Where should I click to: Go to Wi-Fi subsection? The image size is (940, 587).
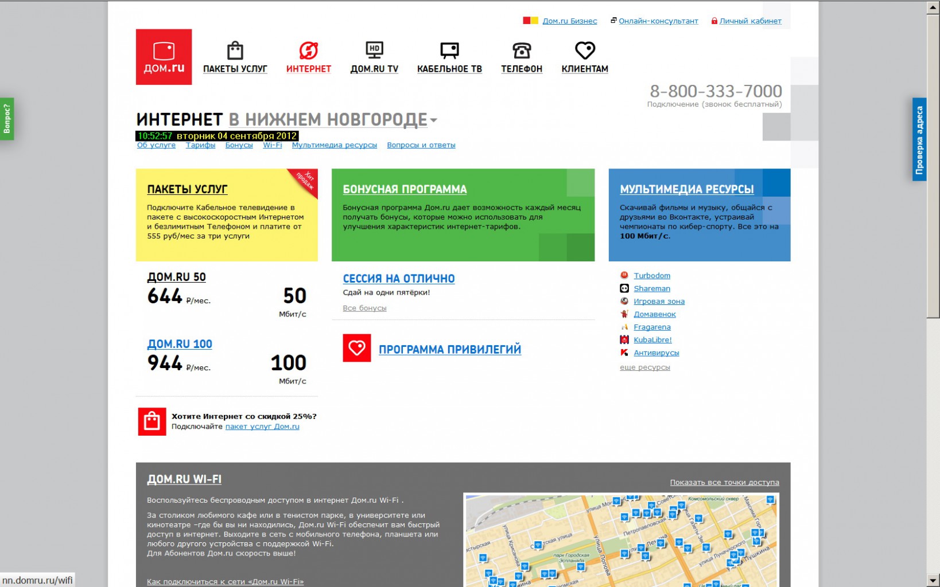tap(273, 145)
